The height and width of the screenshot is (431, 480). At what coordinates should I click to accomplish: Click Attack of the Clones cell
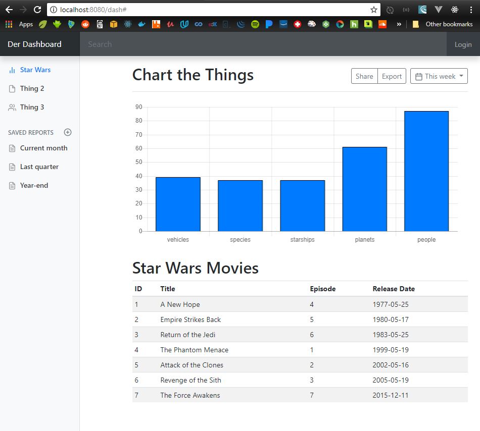[191, 365]
